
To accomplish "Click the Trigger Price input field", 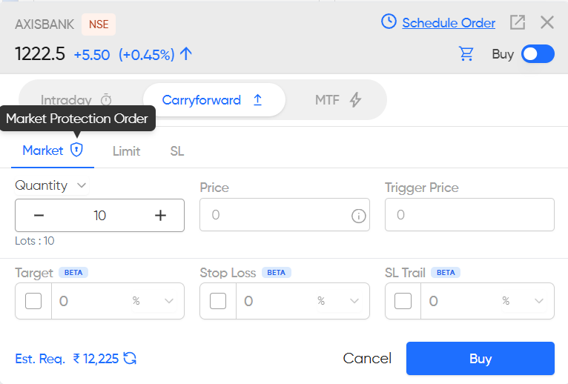I will pos(469,215).
